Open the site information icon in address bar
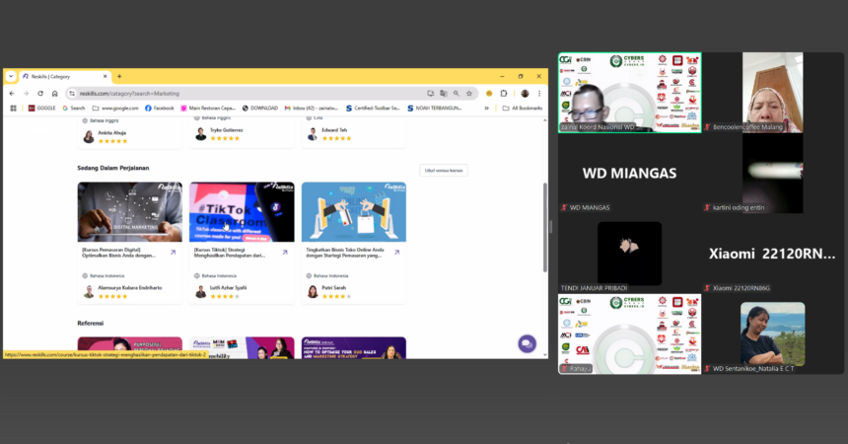 tap(72, 93)
